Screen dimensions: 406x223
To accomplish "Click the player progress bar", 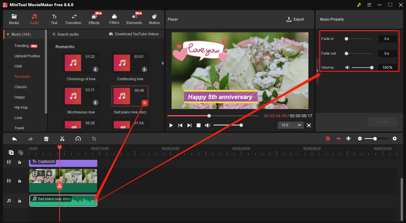I will pyautogui.click(x=213, y=116).
